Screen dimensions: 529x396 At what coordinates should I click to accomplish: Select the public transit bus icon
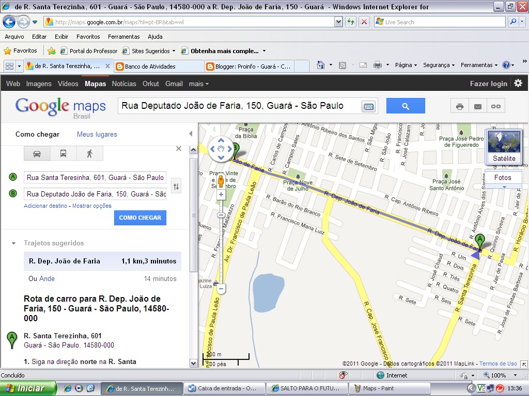(64, 154)
